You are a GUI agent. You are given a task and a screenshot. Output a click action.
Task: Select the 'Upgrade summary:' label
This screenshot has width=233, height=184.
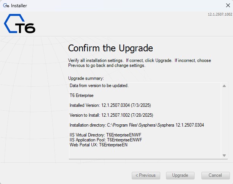tap(86, 78)
